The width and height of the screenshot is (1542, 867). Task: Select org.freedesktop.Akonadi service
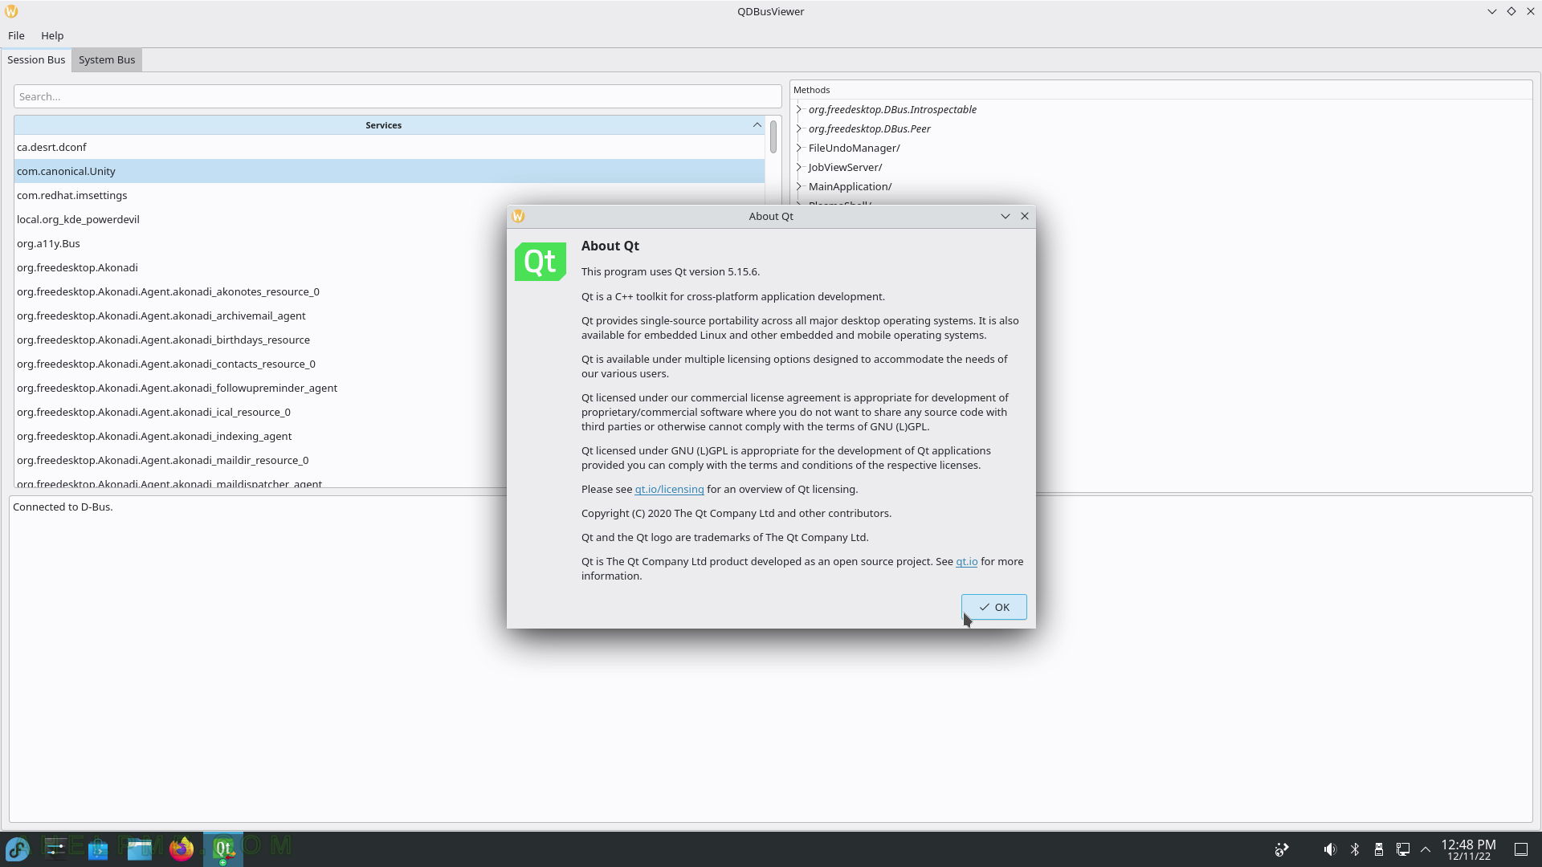261,267
